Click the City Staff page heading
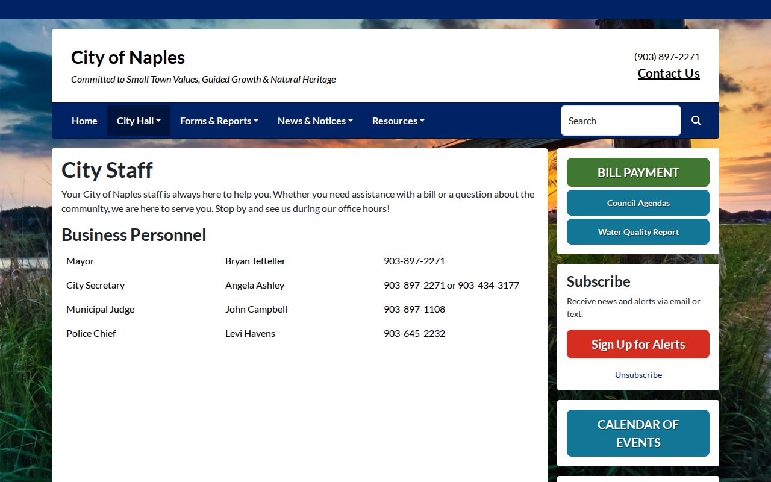 (107, 170)
